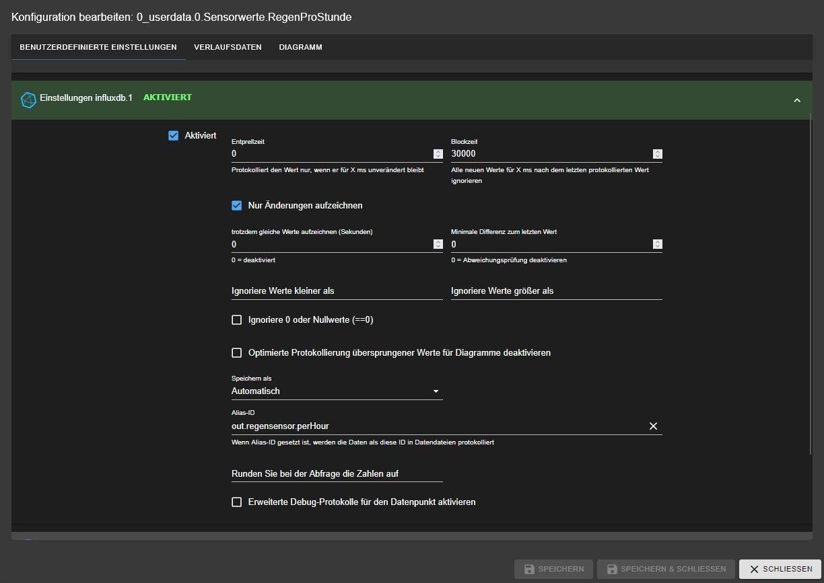The width and height of the screenshot is (824, 583).
Task: Click the green AKTIVIERT status label
Action: (x=168, y=98)
